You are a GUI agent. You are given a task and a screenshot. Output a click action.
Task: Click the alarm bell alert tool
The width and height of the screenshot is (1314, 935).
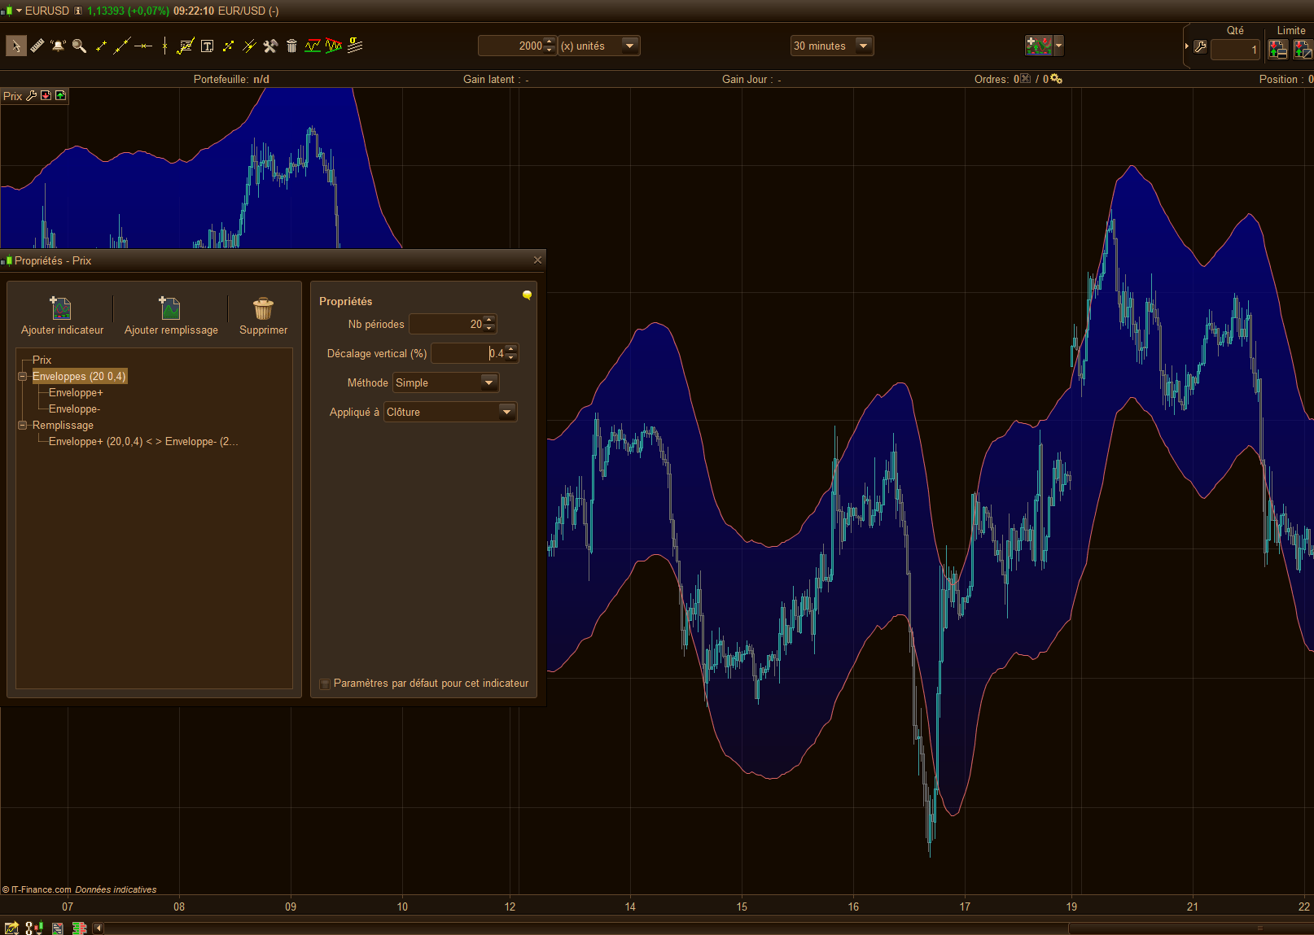(x=58, y=46)
